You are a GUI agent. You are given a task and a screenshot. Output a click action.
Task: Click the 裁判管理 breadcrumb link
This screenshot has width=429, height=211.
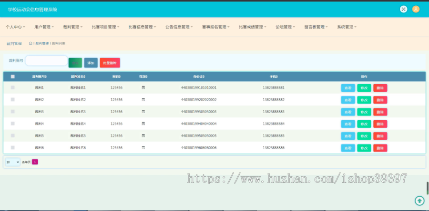point(42,43)
